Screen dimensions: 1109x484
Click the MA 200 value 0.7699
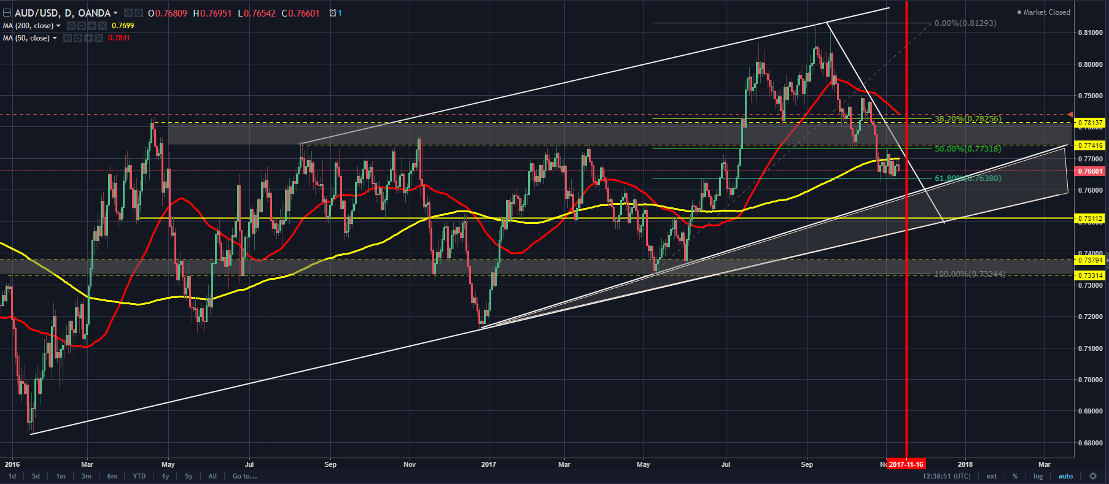point(123,26)
